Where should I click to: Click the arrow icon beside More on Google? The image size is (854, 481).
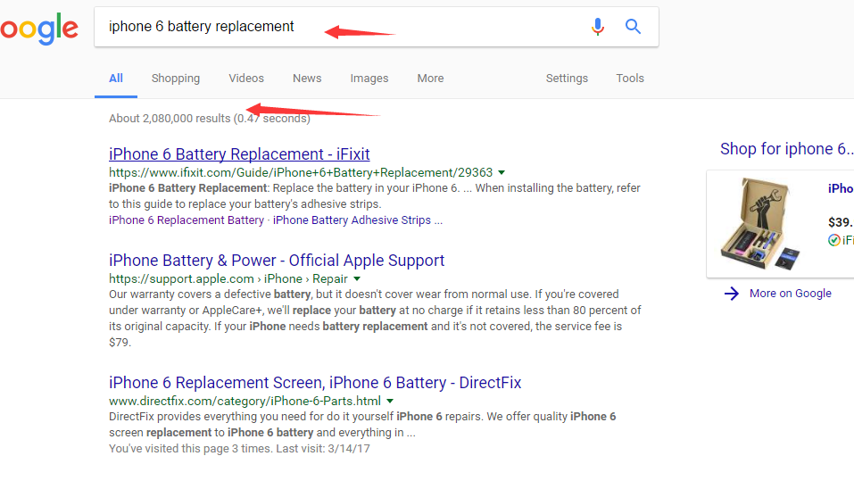click(x=732, y=294)
